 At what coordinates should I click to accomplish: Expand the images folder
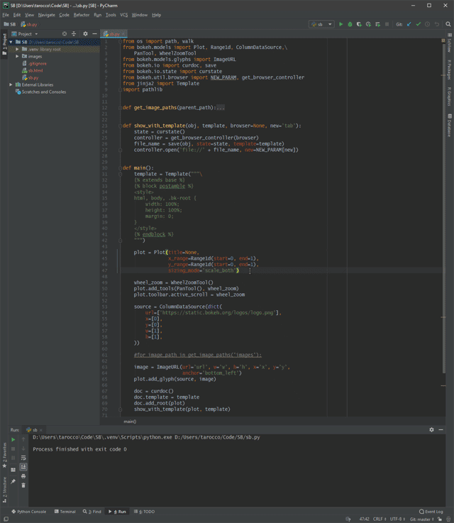(17, 56)
